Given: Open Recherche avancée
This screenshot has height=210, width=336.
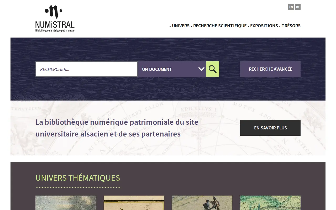Looking at the screenshot, I should tap(270, 69).
